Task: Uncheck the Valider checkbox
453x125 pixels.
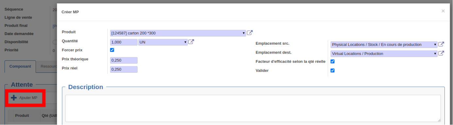Action: pos(333,70)
